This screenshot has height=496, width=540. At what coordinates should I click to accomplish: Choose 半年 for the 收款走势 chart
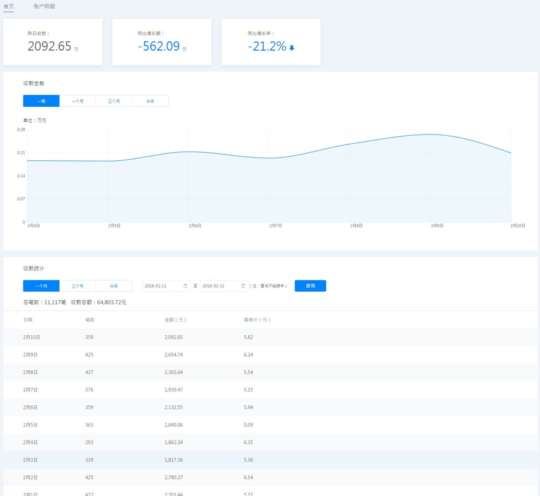coord(150,101)
